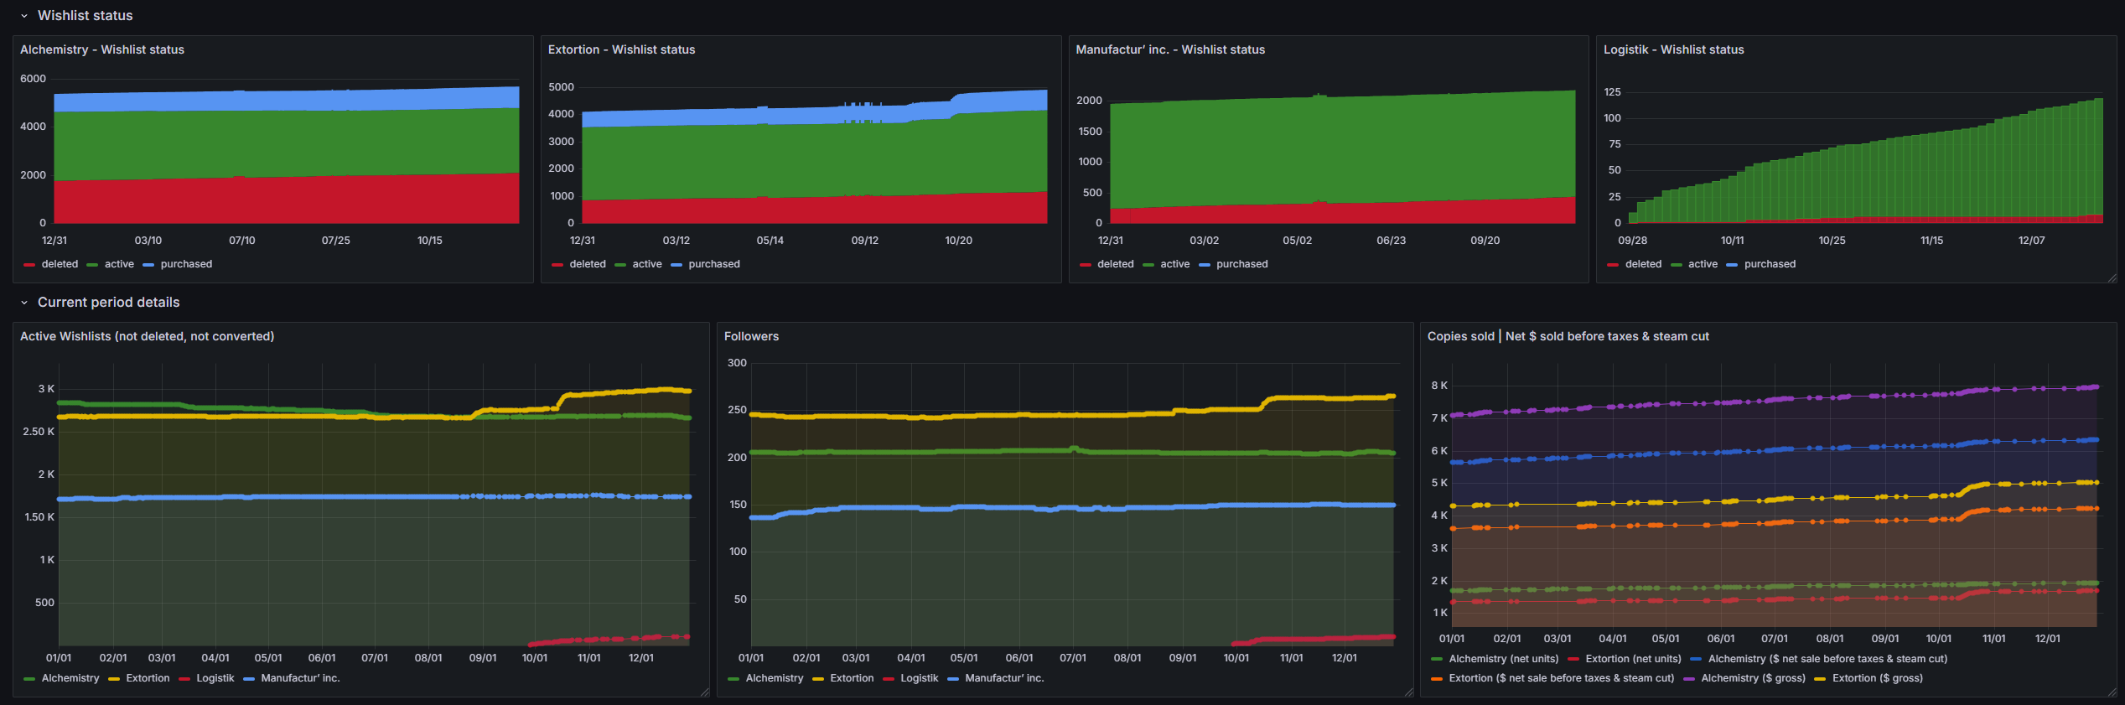2125x705 pixels.
Task: Click the resize handle of Copies sold panel
Action: point(2111,692)
